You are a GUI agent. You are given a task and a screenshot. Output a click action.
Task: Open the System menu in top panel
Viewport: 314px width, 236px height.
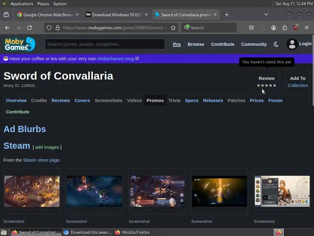(x=60, y=4)
